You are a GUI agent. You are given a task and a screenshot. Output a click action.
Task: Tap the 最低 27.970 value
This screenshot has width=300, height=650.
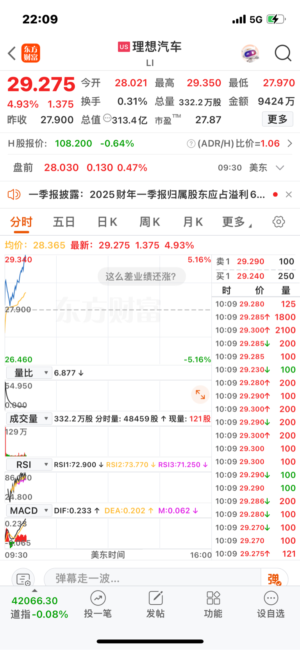279,83
